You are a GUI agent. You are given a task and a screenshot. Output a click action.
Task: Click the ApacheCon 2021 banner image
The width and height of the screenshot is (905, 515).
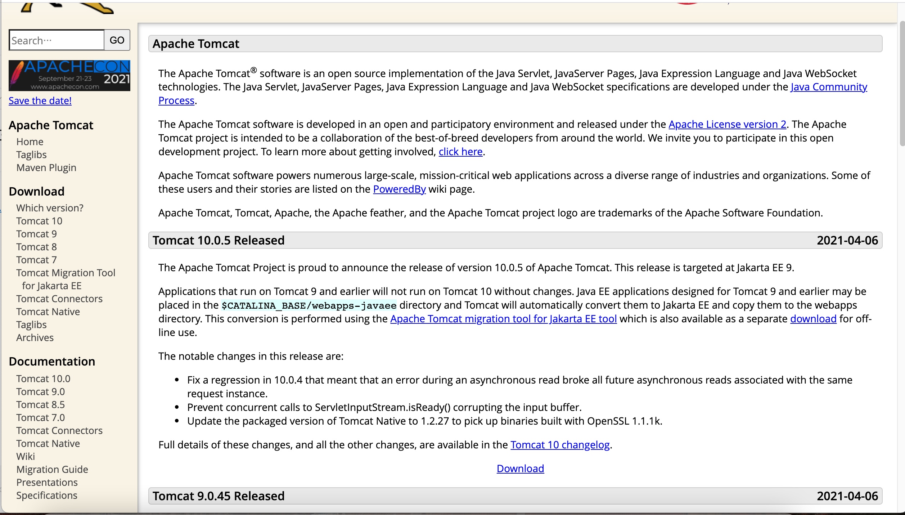coord(69,76)
